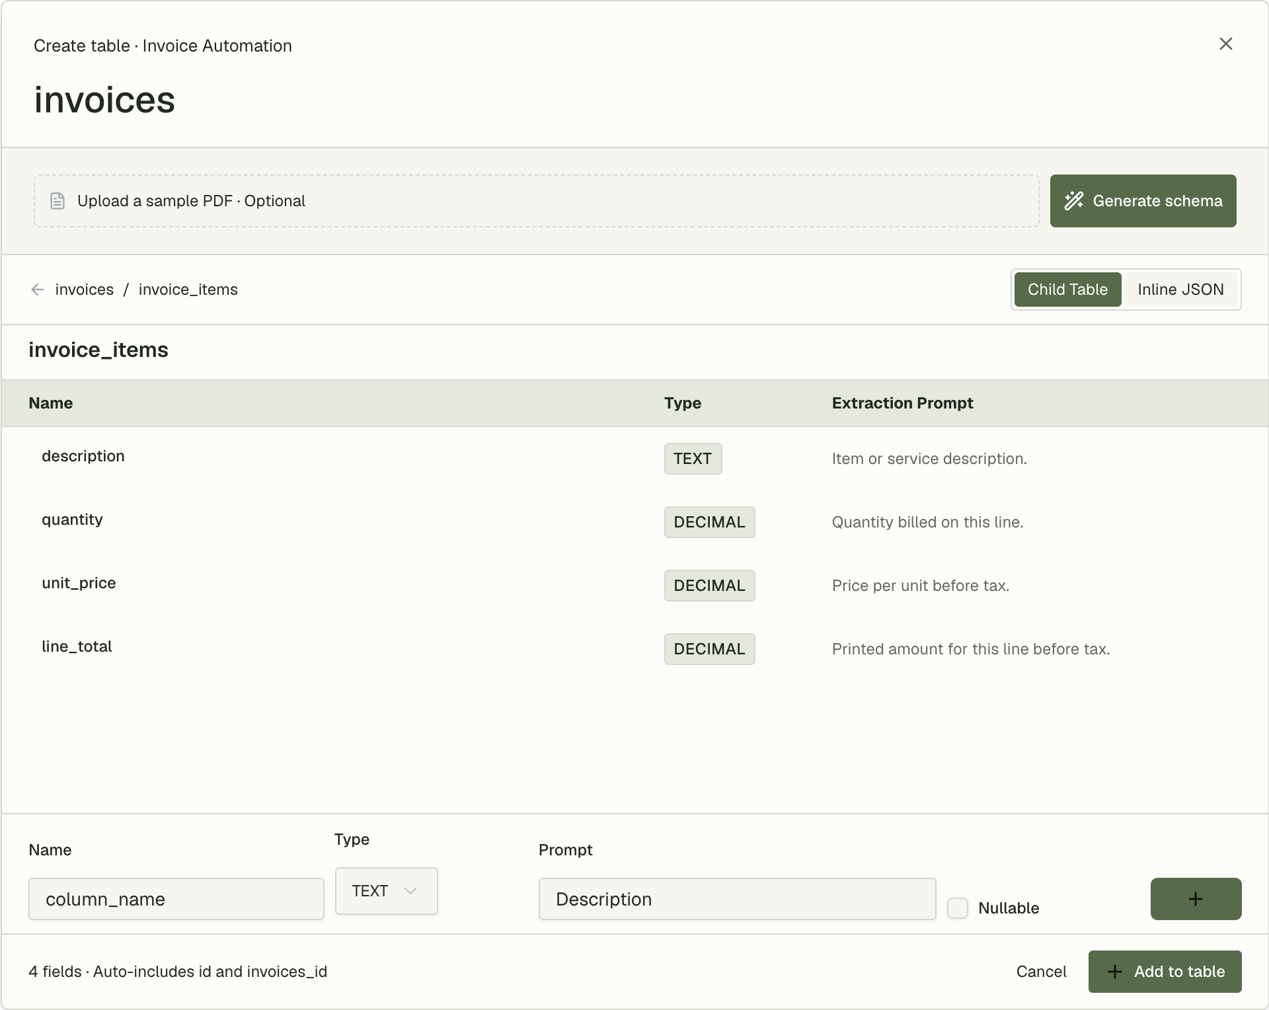The height and width of the screenshot is (1010, 1269).
Task: Close the Create table dialog
Action: click(1225, 44)
